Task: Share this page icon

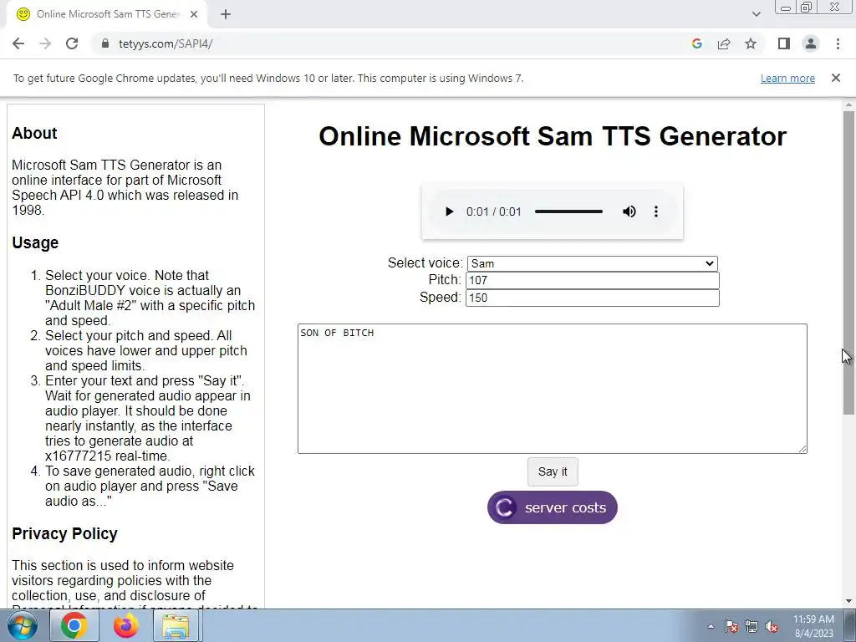Action: [x=724, y=43]
